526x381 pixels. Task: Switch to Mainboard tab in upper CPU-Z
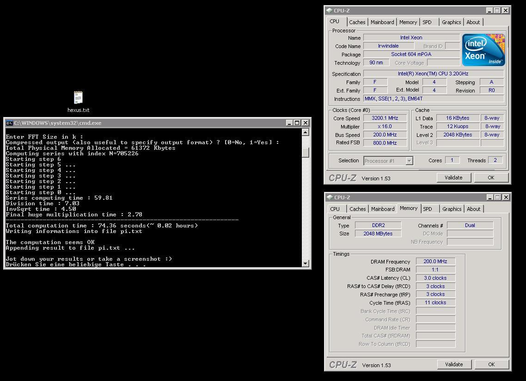tap(382, 22)
